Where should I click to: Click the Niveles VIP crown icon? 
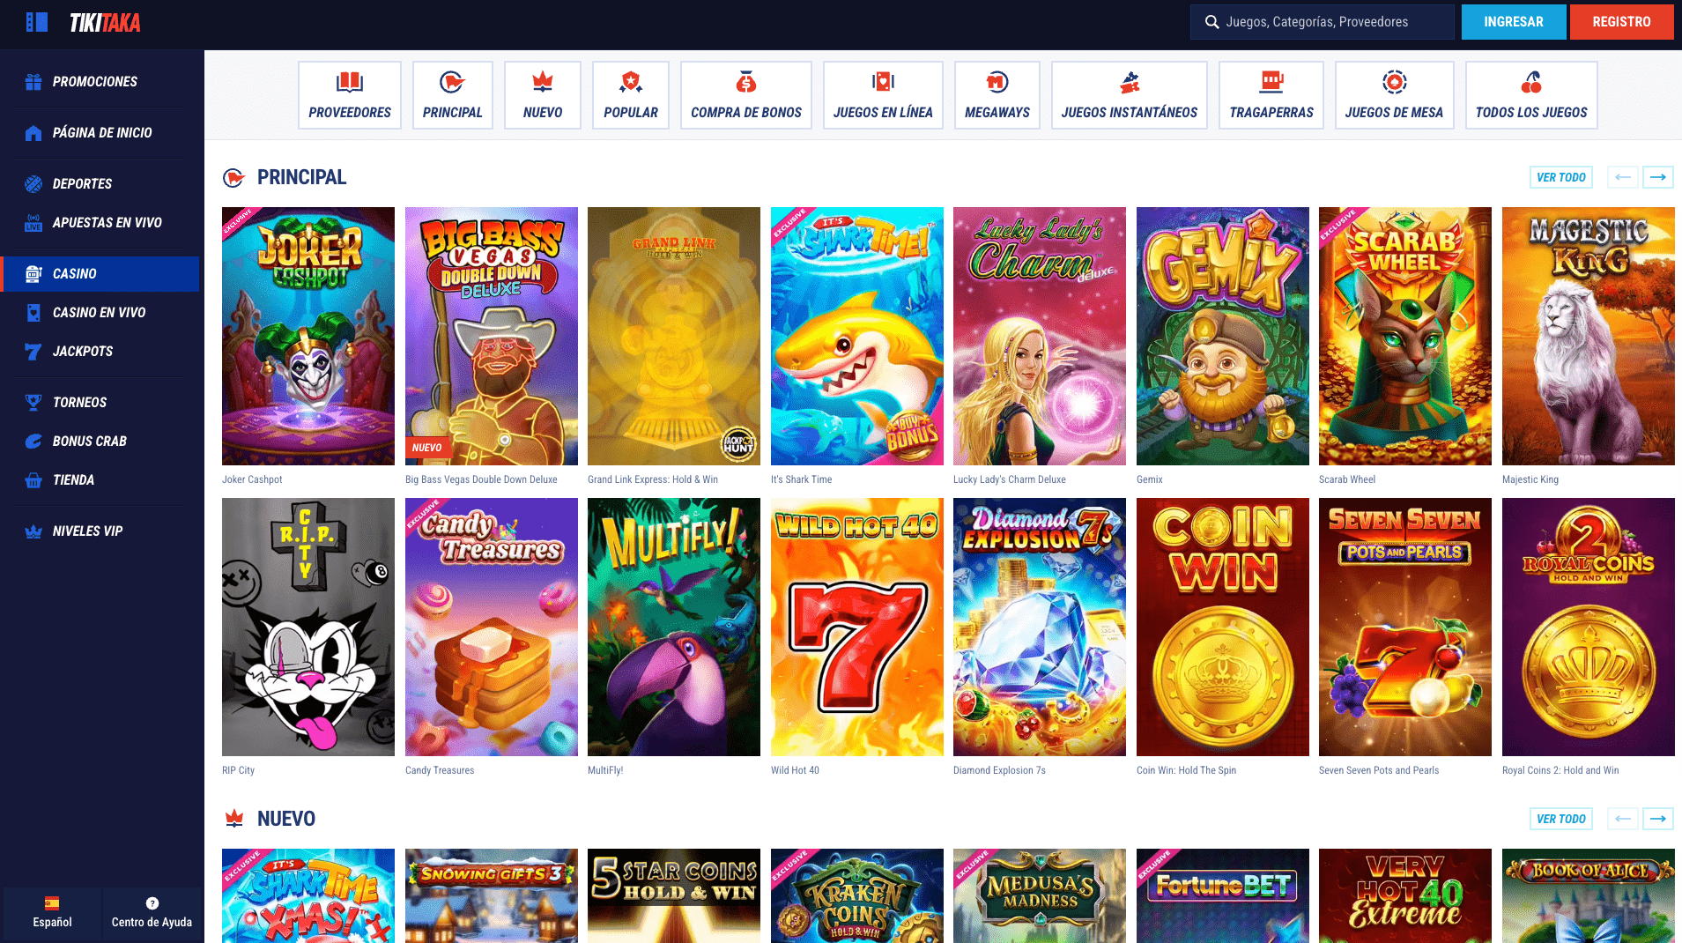33,531
